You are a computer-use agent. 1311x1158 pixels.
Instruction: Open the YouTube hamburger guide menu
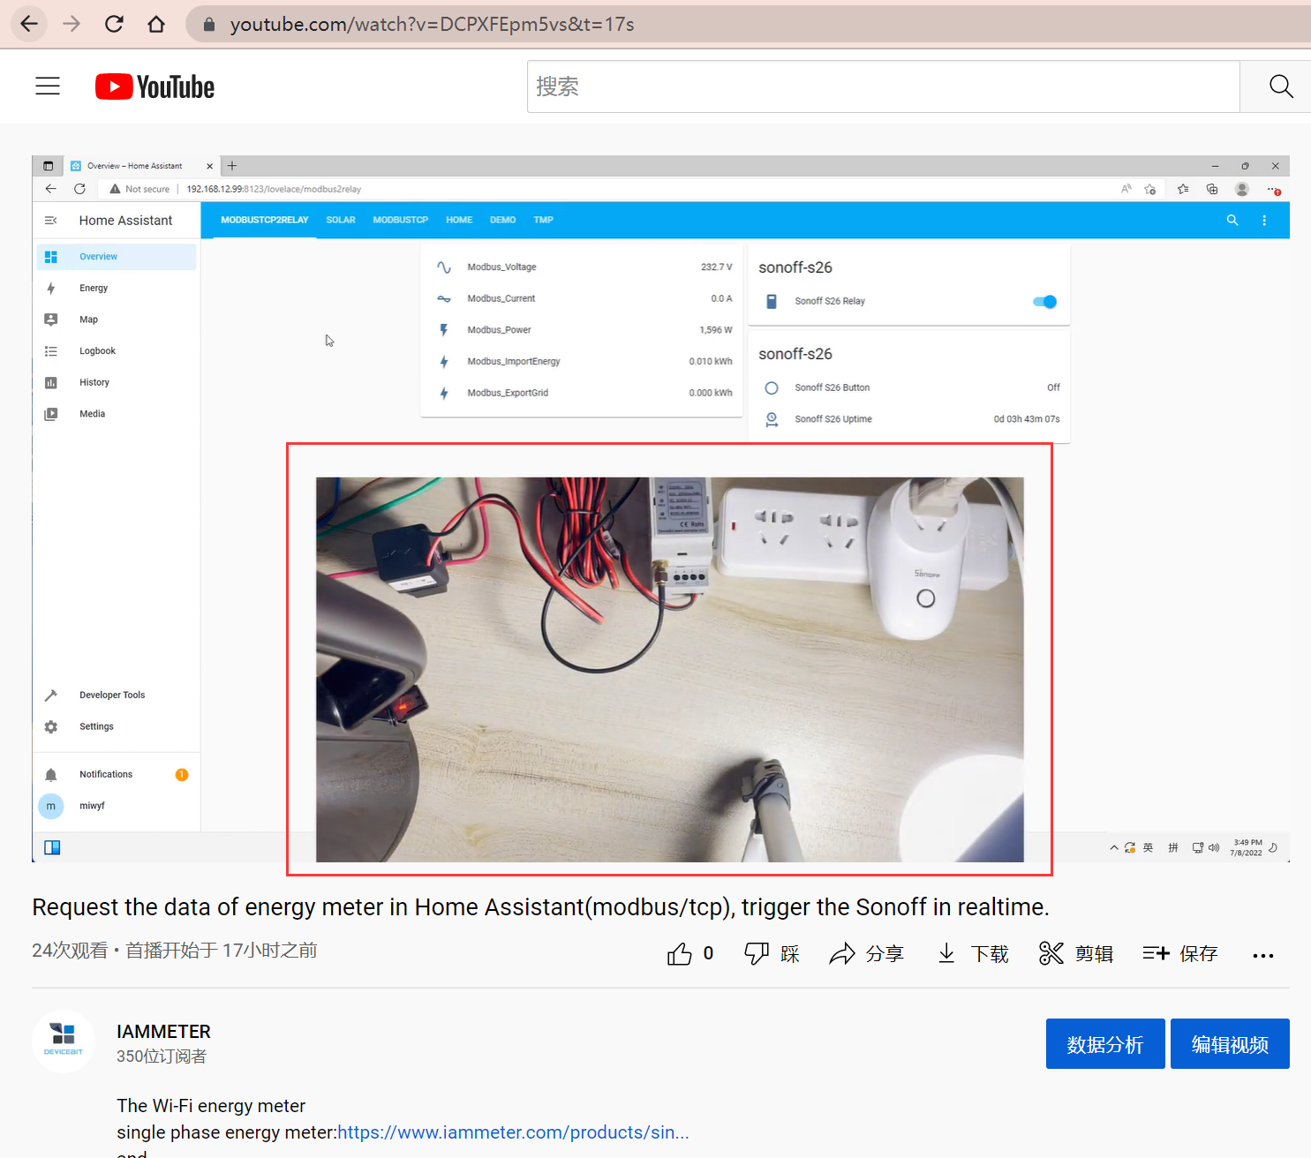[48, 86]
